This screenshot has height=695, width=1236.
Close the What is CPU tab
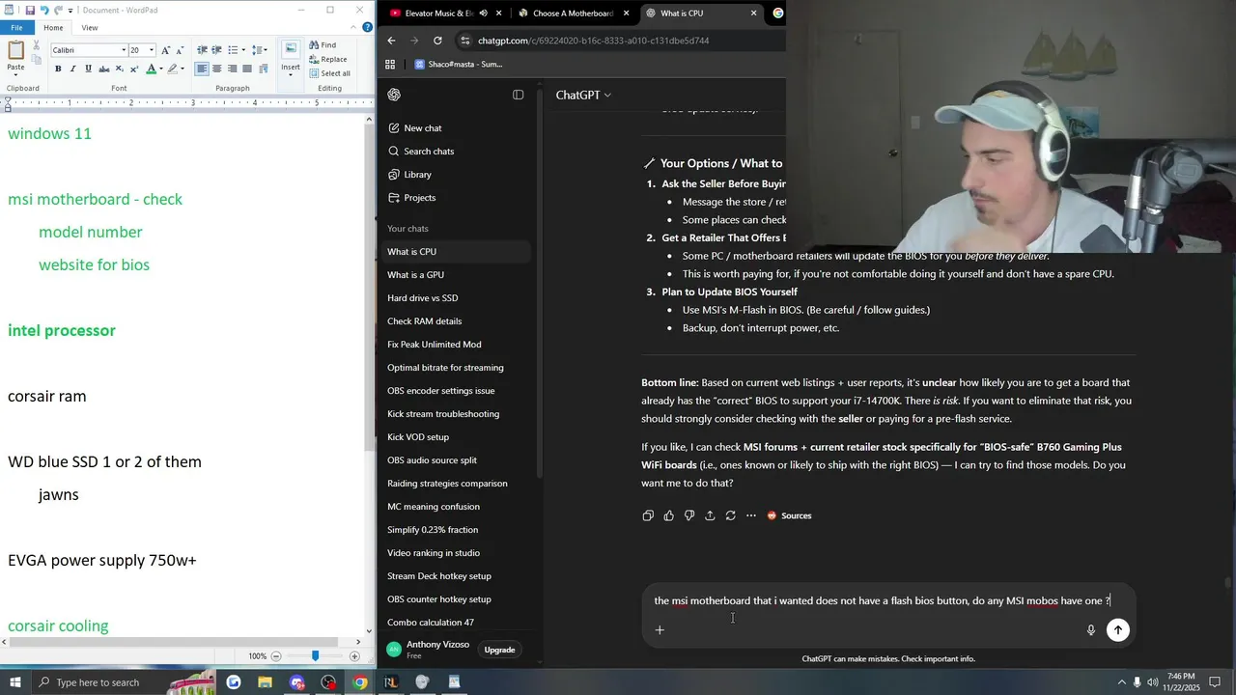(x=754, y=14)
